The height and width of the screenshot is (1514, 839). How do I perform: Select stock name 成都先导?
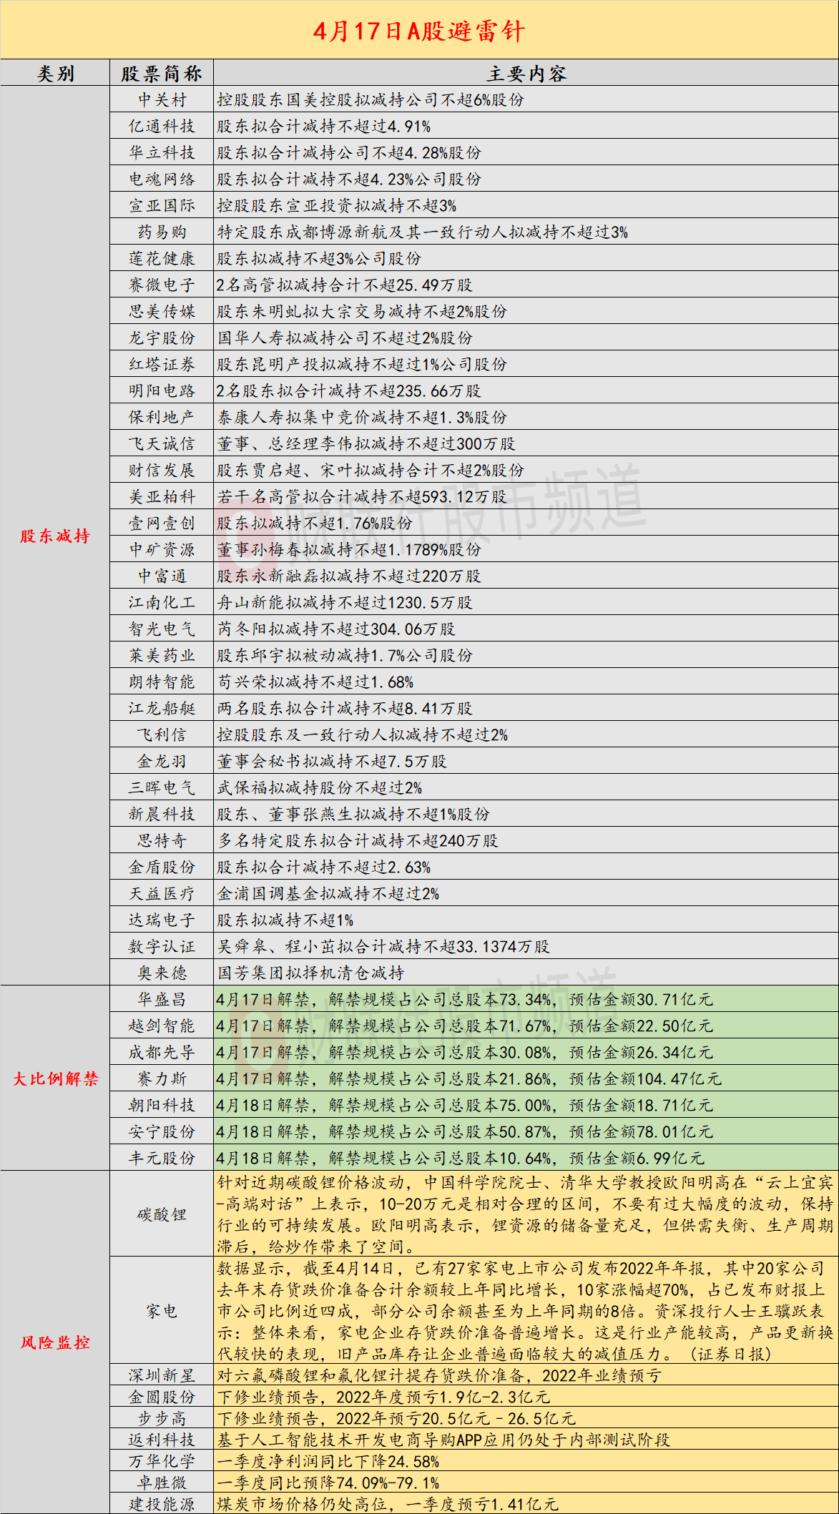(x=162, y=1053)
